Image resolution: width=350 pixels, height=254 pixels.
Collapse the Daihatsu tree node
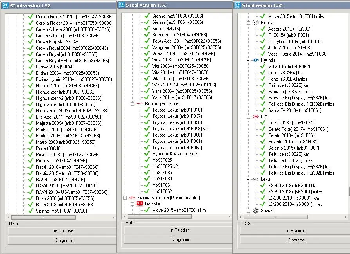132,204
